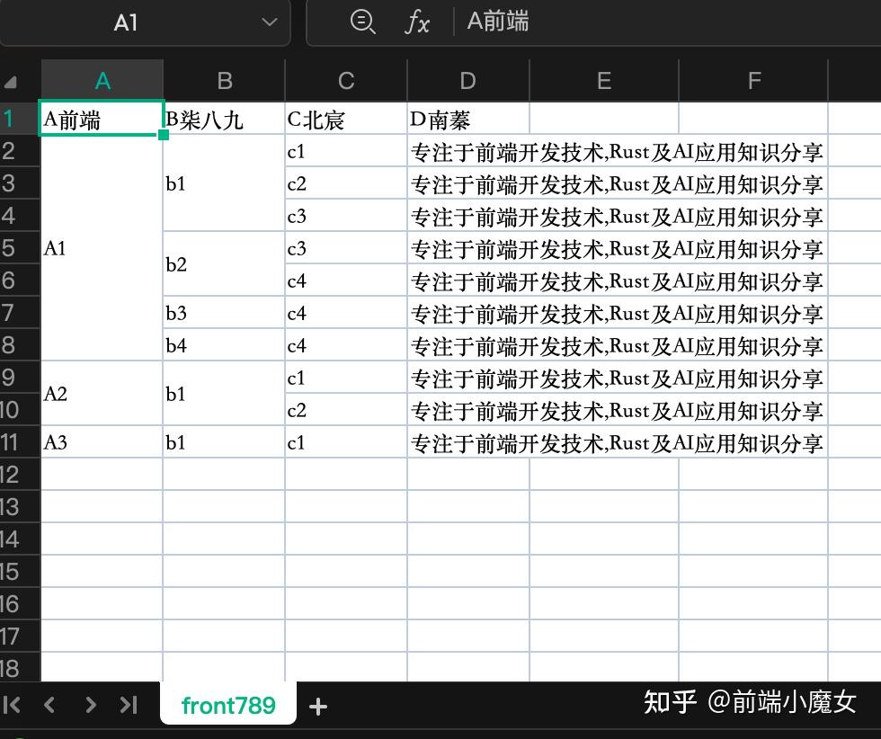Select the b2 merged cell
This screenshot has width=881, height=739.
click(223, 264)
